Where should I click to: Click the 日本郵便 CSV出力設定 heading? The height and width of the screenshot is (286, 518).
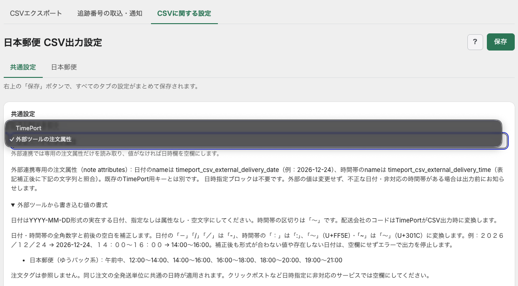53,43
